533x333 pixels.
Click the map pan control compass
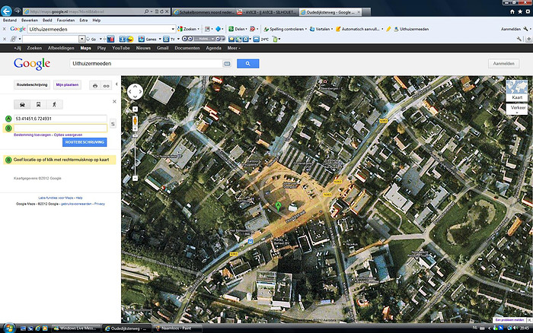pos(135,92)
